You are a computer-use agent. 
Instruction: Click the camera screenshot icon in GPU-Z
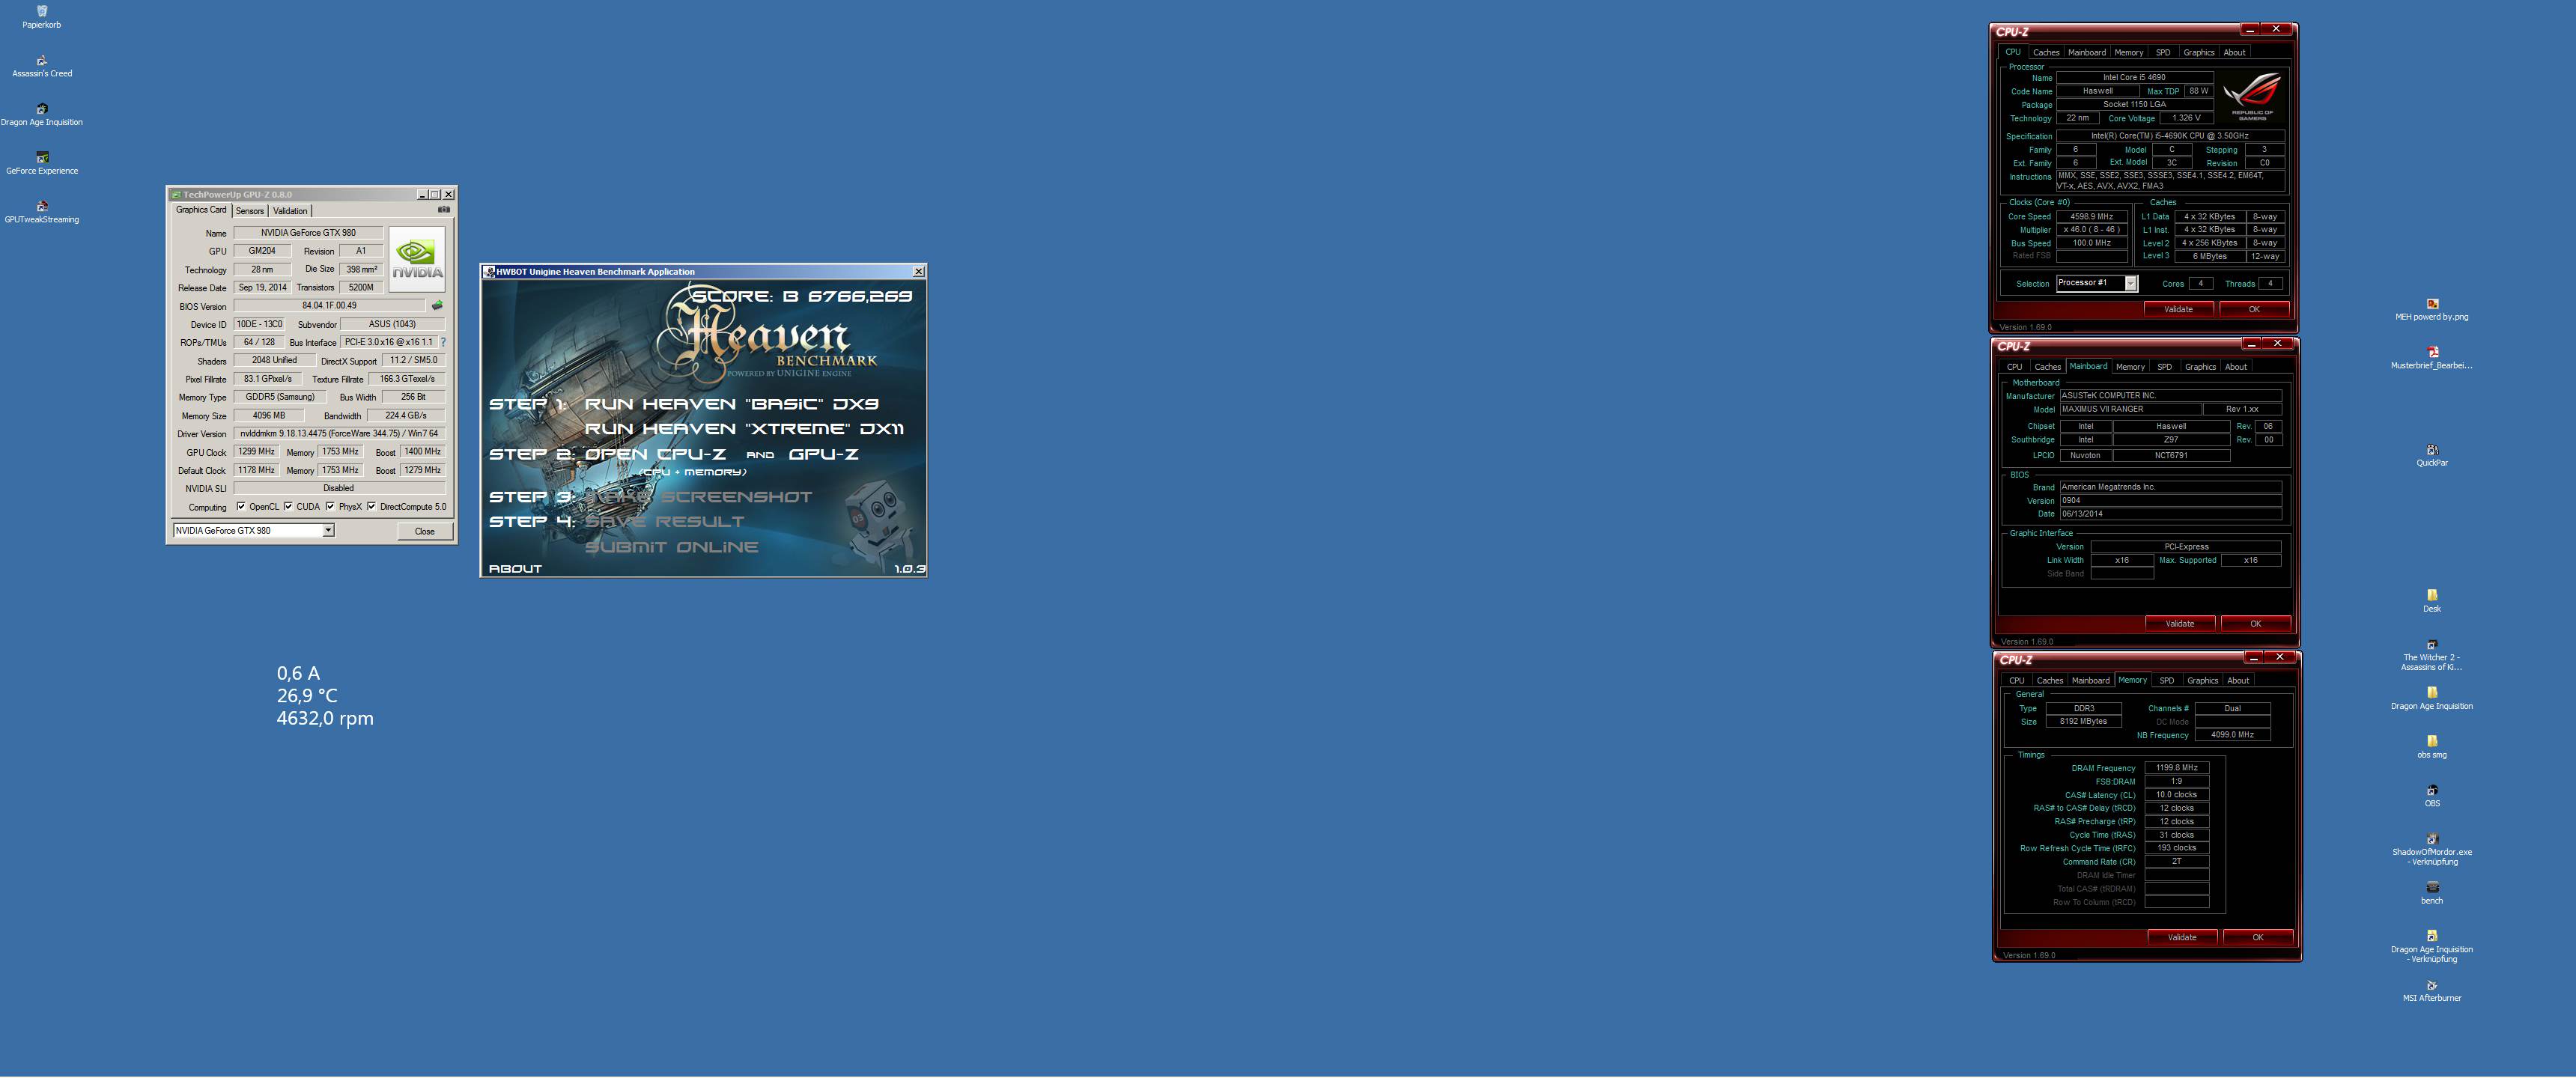pos(444,210)
